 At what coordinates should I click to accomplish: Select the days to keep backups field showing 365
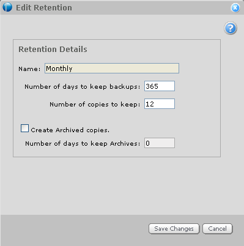coord(160,86)
